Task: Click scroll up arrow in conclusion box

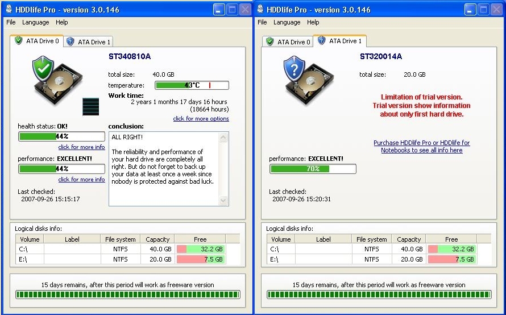Action: (223, 138)
